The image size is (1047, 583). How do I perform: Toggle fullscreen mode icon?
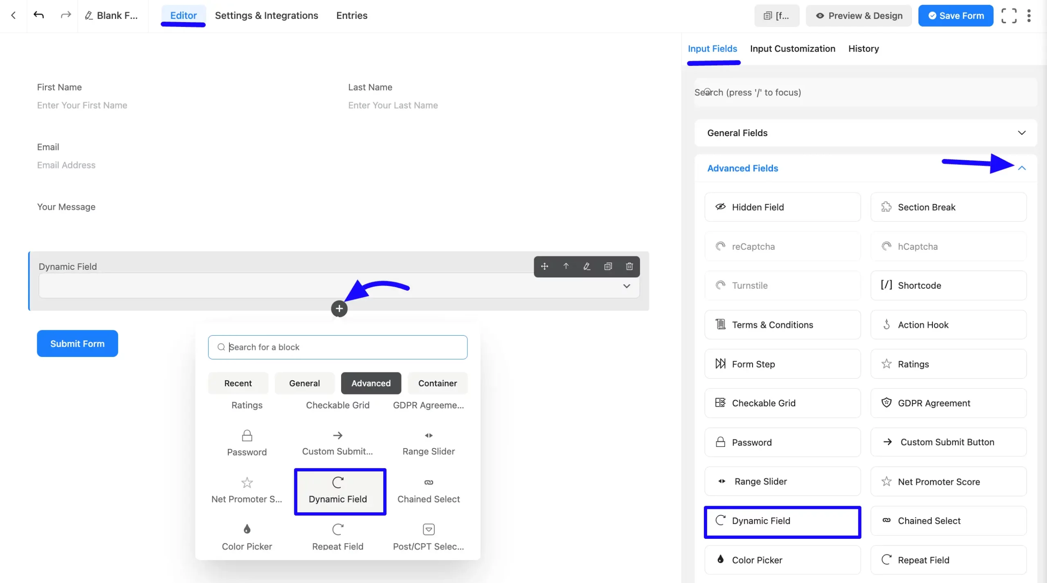(1009, 16)
